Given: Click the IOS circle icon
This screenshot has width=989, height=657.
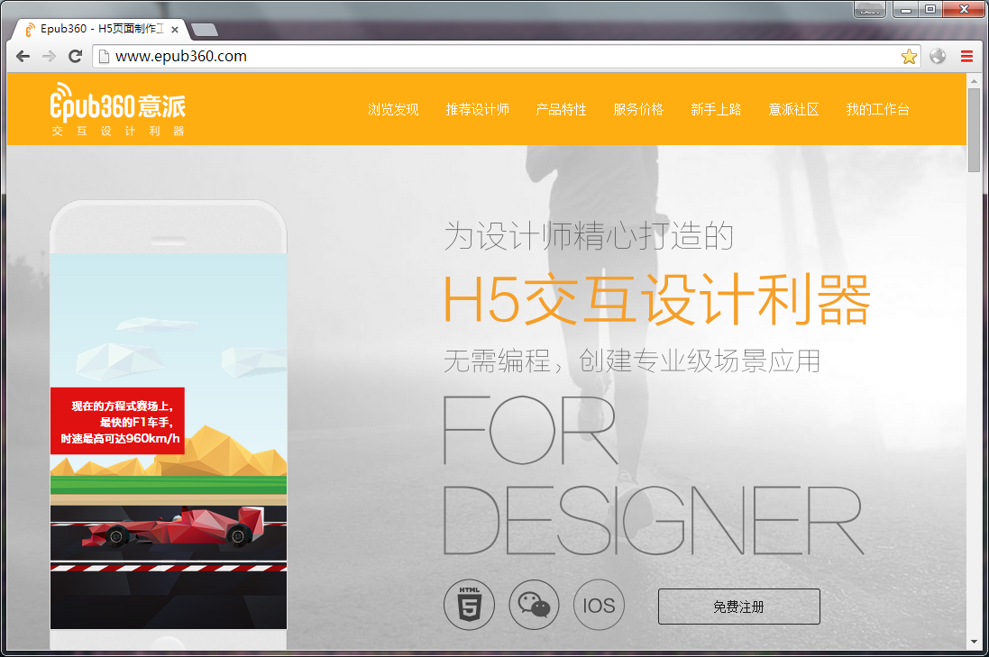Looking at the screenshot, I should (599, 605).
